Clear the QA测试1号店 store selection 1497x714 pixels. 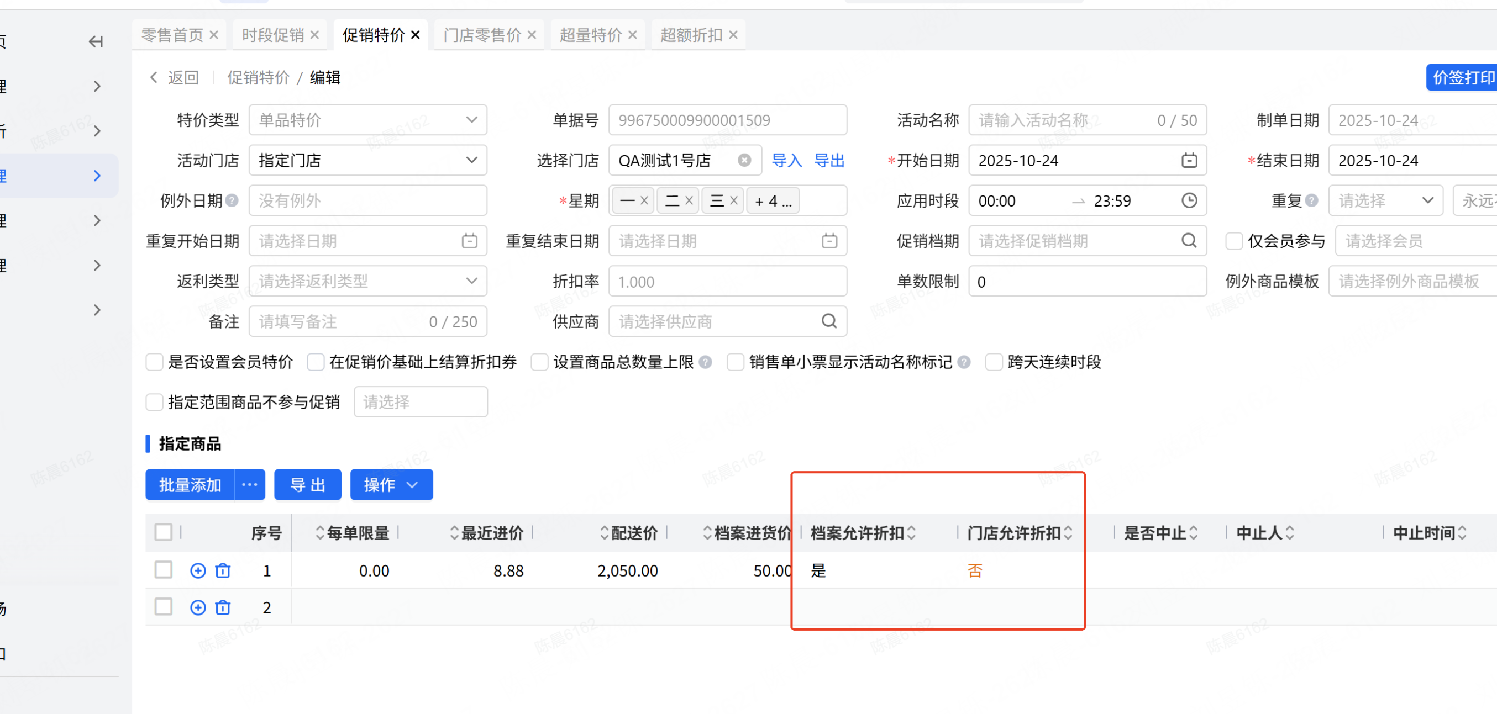pyautogui.click(x=744, y=161)
